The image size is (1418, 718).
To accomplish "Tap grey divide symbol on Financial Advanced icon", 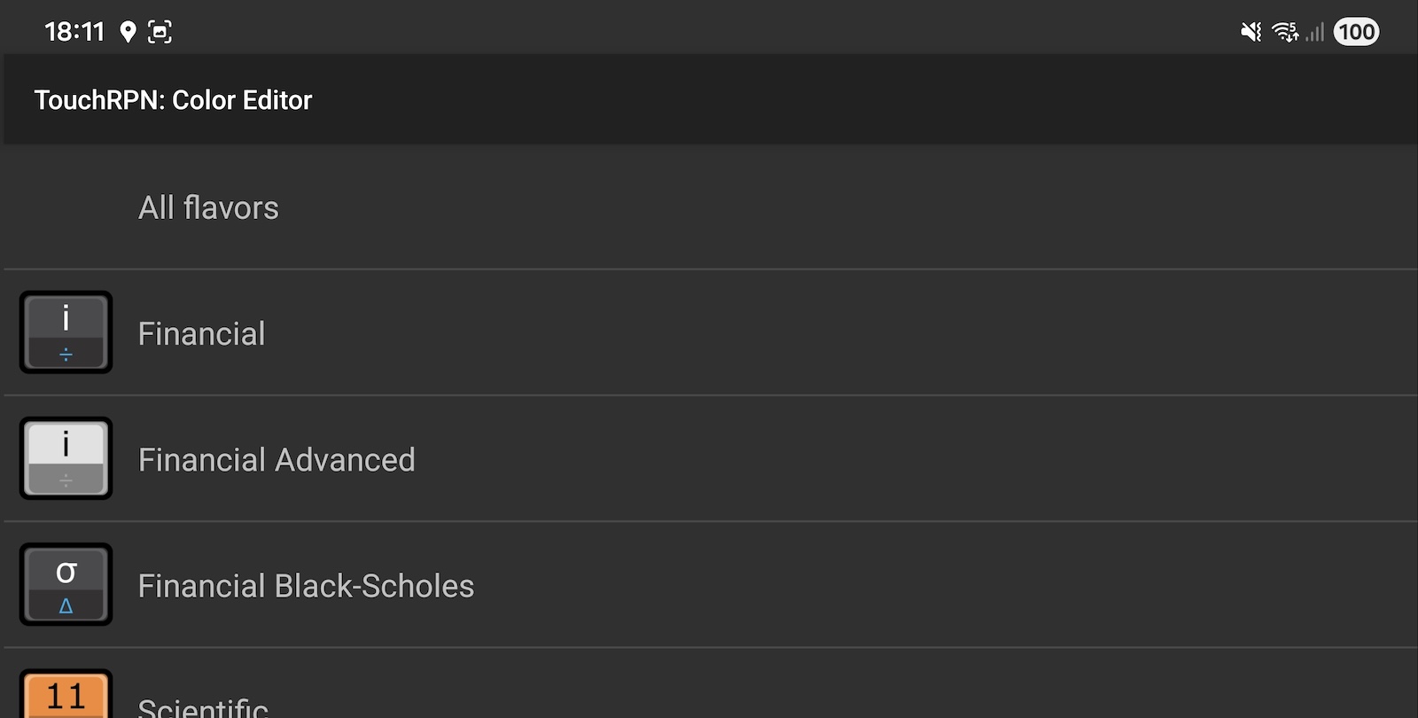I will 66,481.
